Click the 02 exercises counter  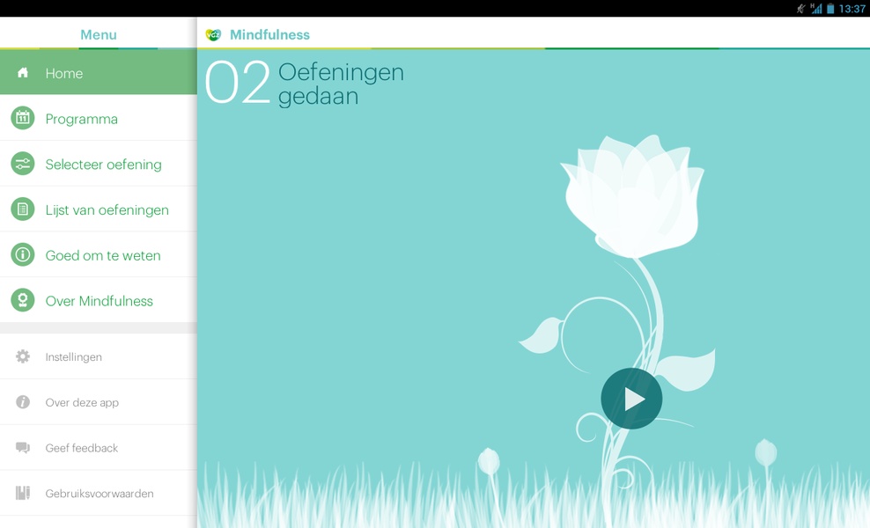tap(238, 84)
